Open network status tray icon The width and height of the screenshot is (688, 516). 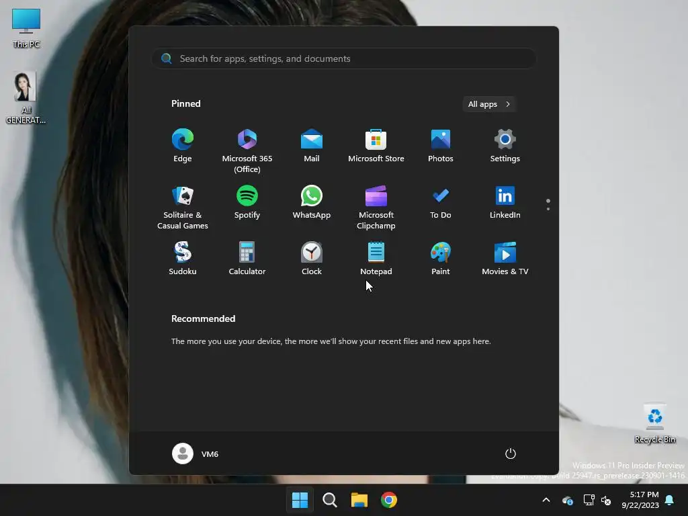(589, 500)
